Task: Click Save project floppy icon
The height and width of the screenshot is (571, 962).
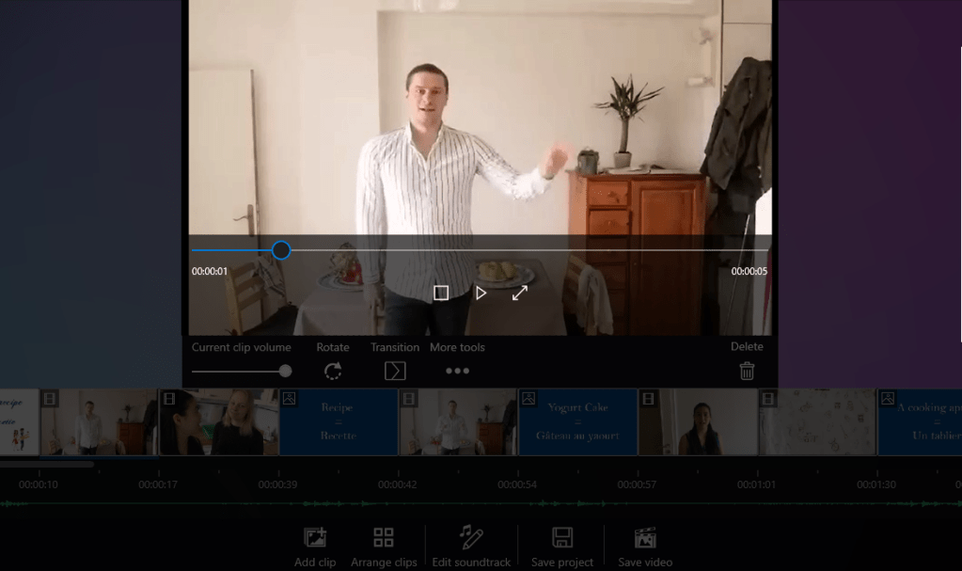Action: pos(562,538)
